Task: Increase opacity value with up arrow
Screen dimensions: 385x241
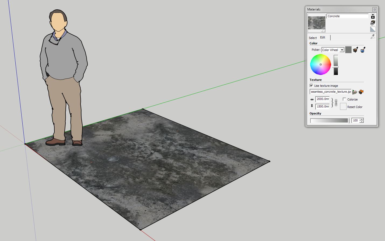Action: (362, 119)
